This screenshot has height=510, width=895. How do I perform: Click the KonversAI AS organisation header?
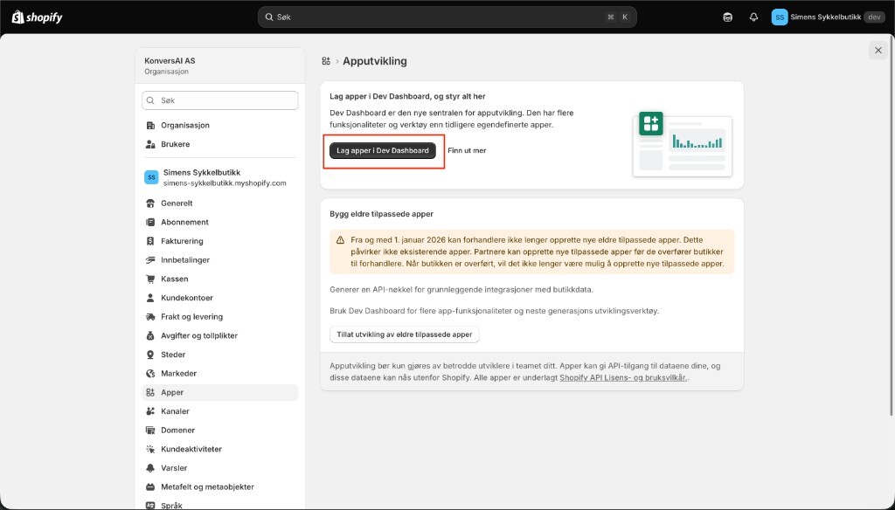tap(219, 65)
